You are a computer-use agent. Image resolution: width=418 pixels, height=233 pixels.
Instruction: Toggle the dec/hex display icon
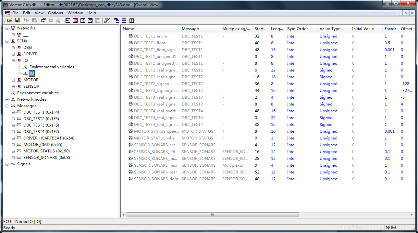[107, 20]
